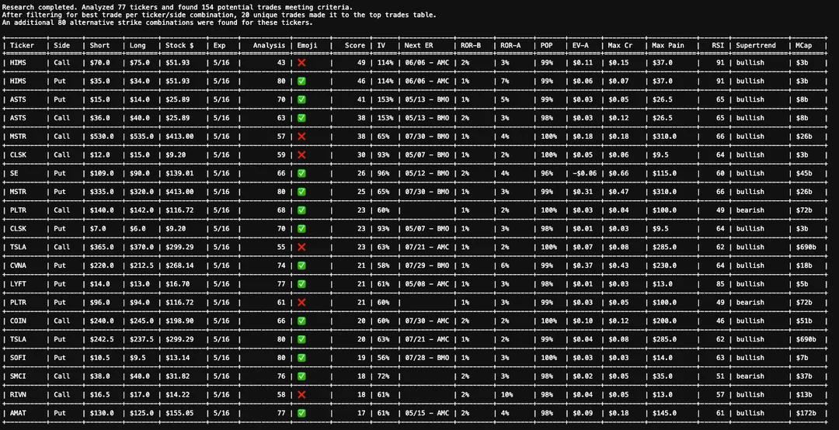The width and height of the screenshot is (839, 430).
Task: Click the SOFI ticker cell
Action: tap(19, 358)
